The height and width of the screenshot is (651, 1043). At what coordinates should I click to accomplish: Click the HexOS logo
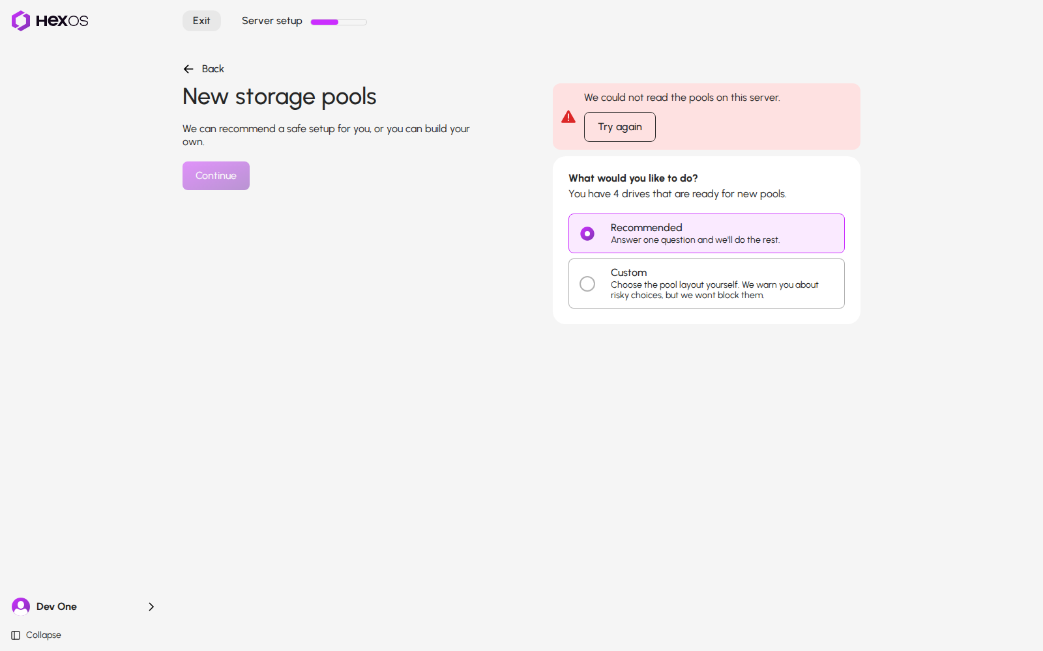[x=50, y=21]
